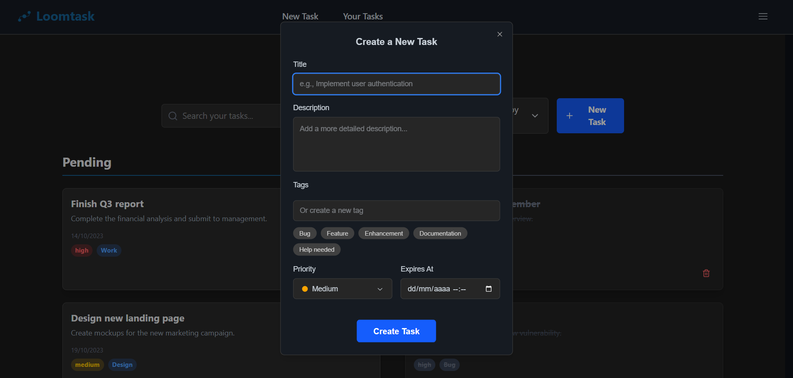This screenshot has width=793, height=378.
Task: Close the Create a New Task dialog
Action: coord(500,34)
